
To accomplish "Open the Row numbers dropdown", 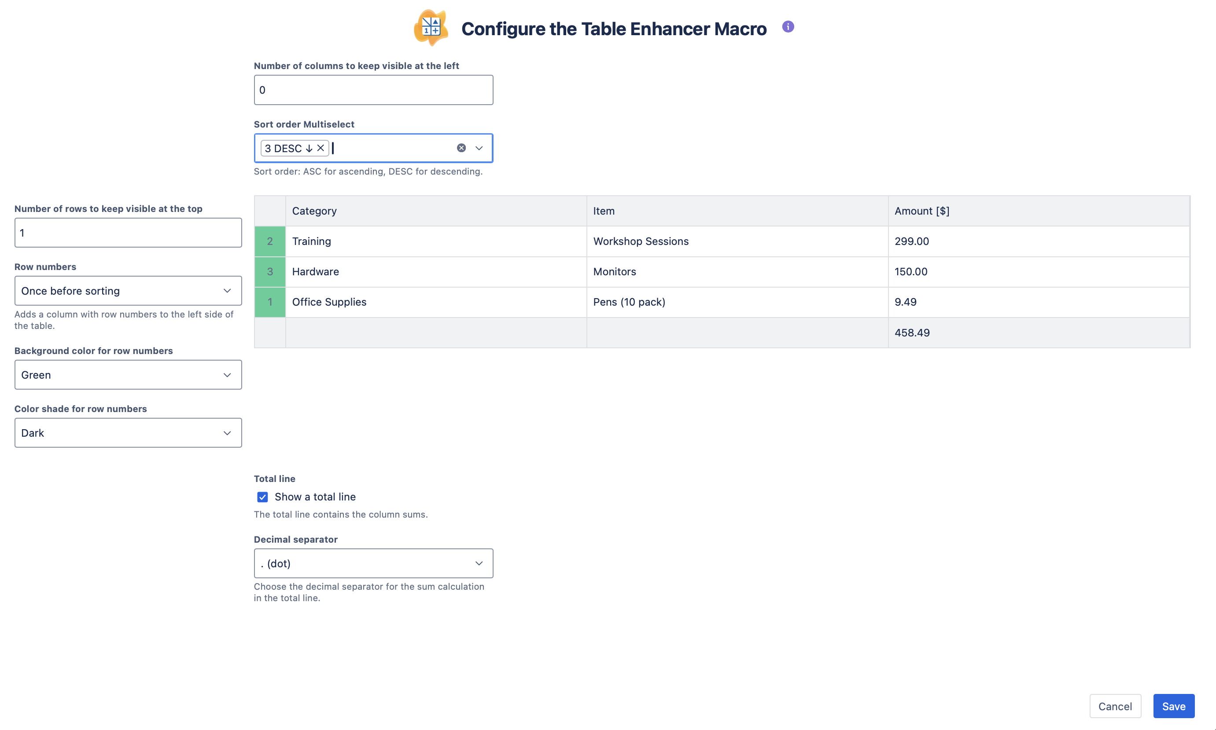I will coord(128,291).
